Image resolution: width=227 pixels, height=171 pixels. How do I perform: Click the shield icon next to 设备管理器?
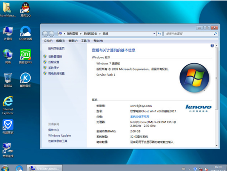pyautogui.click(x=45, y=56)
